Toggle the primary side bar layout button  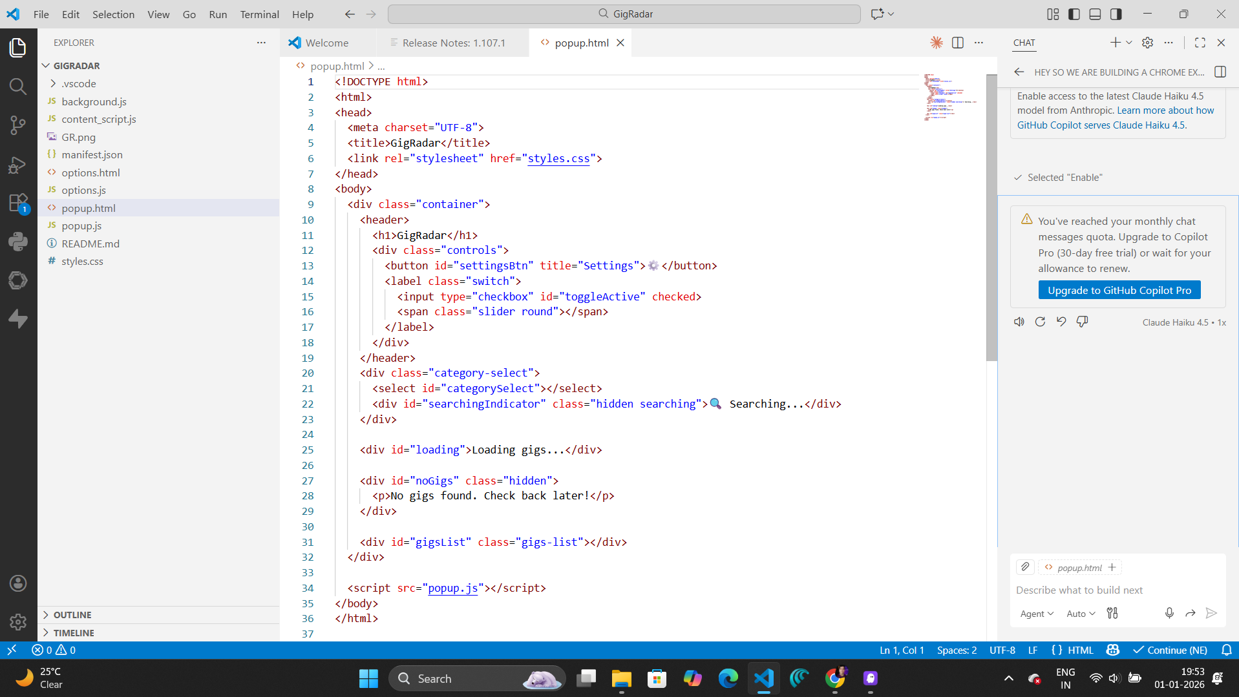click(x=1074, y=14)
